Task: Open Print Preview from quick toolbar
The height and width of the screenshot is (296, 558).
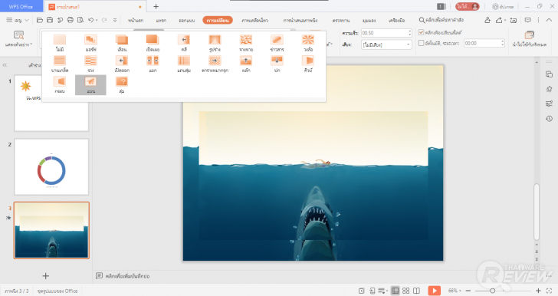Action: click(80, 20)
